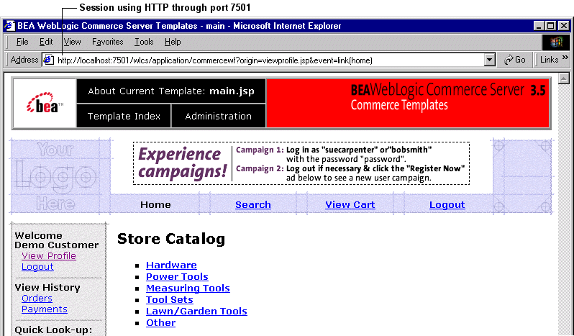574x336 pixels.
Task: Open the address bar dropdown arrow
Action: [489, 60]
